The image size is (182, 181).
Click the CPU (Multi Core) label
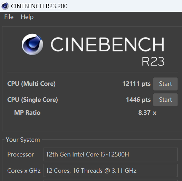31,84
